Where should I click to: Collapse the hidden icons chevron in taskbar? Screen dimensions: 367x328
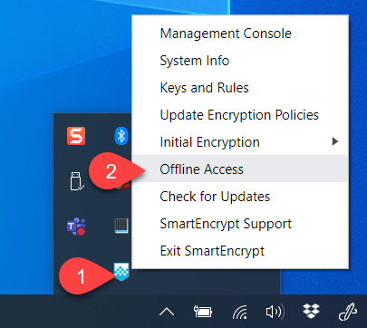click(167, 312)
